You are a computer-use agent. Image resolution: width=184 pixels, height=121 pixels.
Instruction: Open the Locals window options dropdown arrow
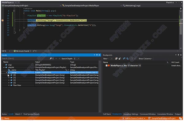click(94, 55)
